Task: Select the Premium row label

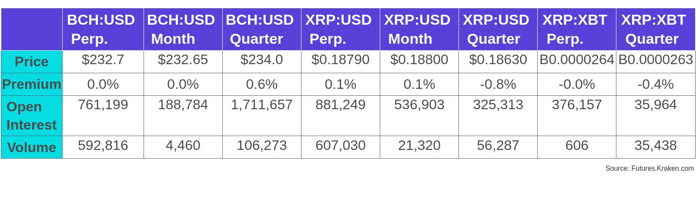Action: tap(32, 84)
